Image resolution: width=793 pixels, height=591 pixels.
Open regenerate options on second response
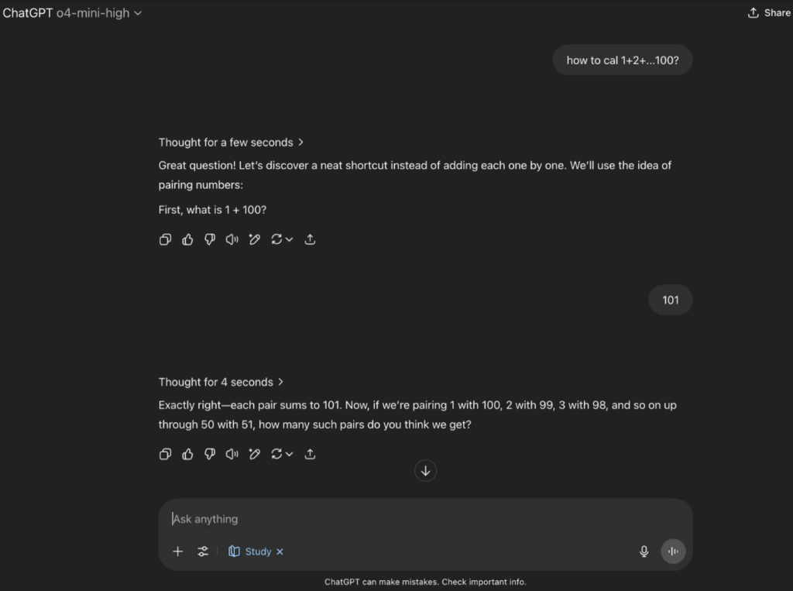click(x=282, y=454)
